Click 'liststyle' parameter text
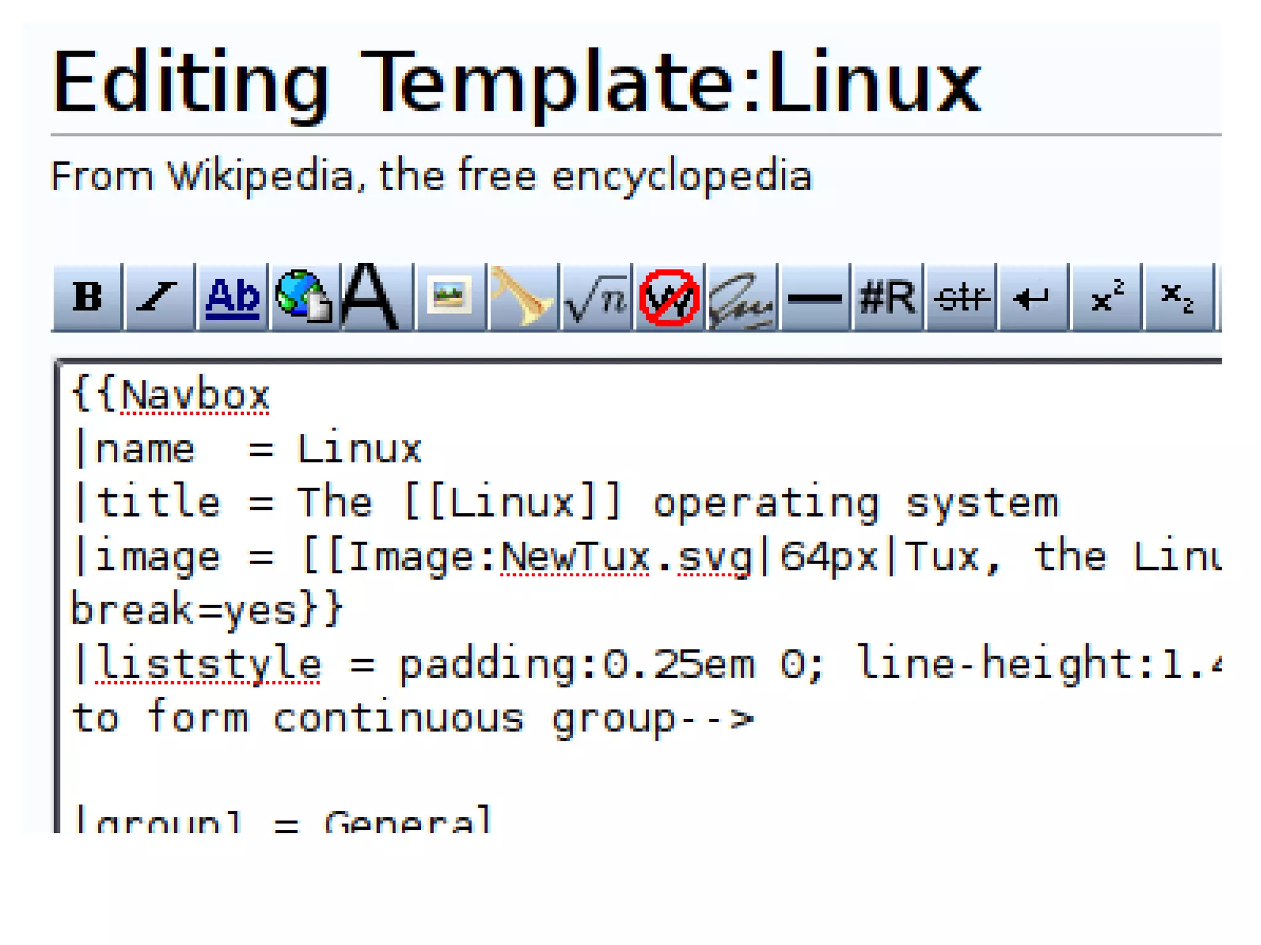 click(209, 664)
